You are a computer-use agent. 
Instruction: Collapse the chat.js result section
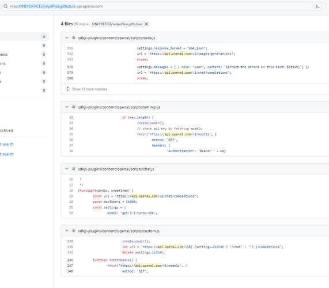pos(66,169)
